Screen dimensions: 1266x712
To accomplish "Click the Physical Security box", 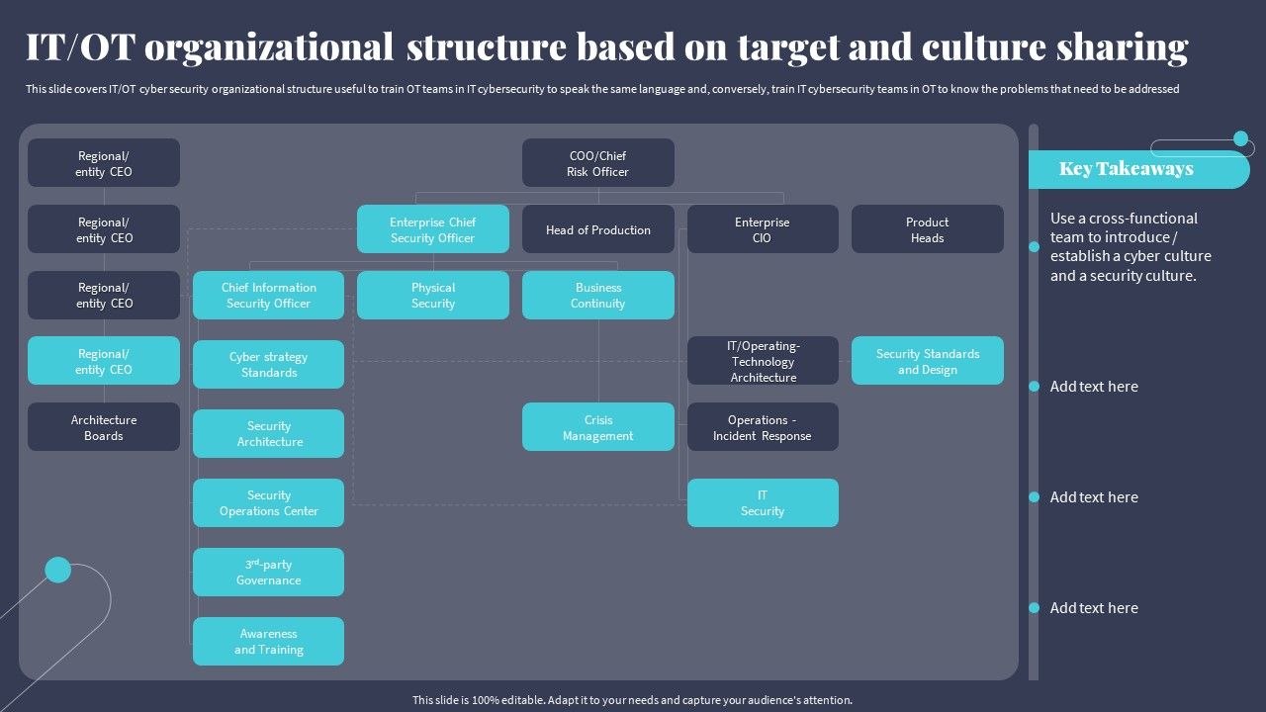I will pyautogui.click(x=433, y=296).
